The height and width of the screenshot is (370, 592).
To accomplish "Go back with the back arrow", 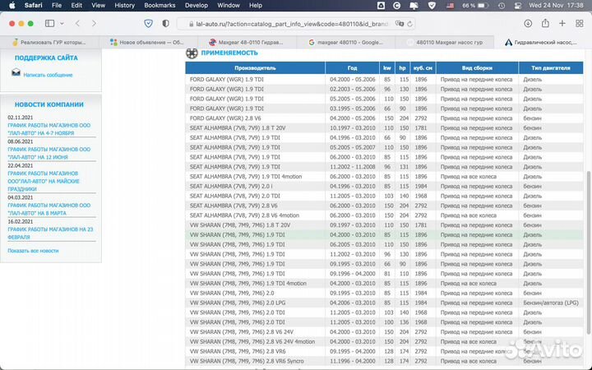I will [78, 23].
